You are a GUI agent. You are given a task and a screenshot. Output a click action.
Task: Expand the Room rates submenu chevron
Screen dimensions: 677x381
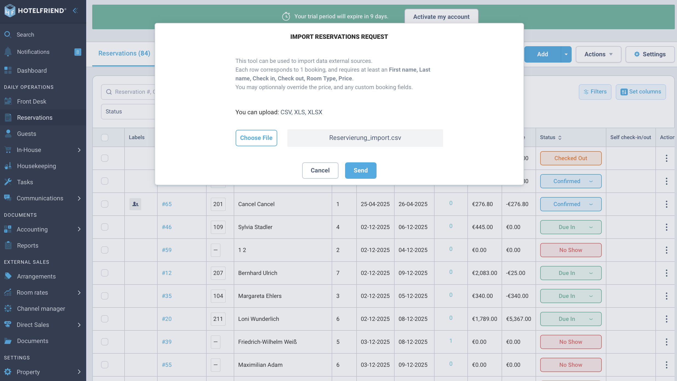coord(79,292)
